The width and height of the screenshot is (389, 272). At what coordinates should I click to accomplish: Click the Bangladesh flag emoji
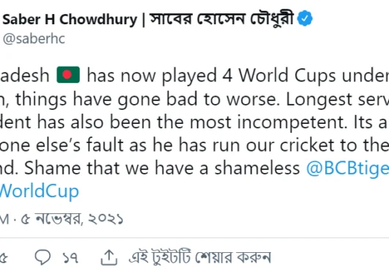68,75
